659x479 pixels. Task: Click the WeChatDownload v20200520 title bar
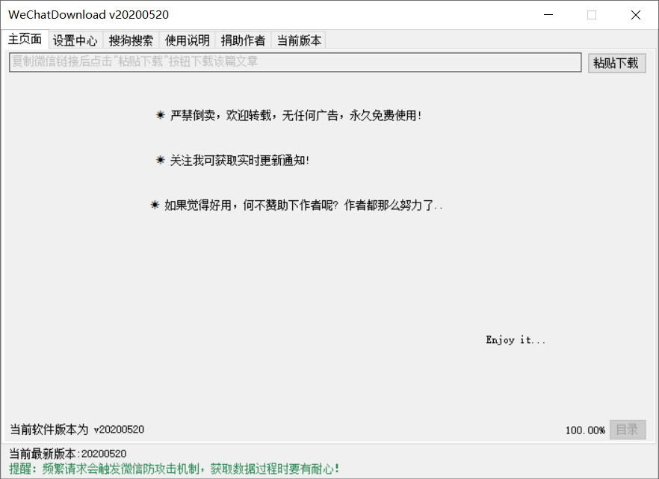89,15
